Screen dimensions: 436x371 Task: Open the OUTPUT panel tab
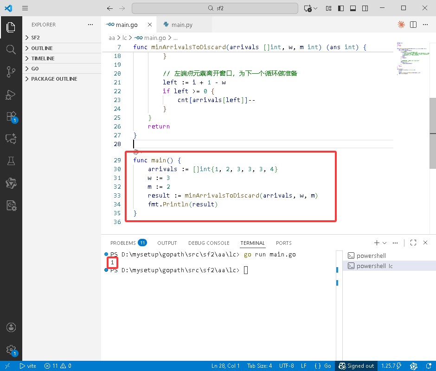point(167,243)
